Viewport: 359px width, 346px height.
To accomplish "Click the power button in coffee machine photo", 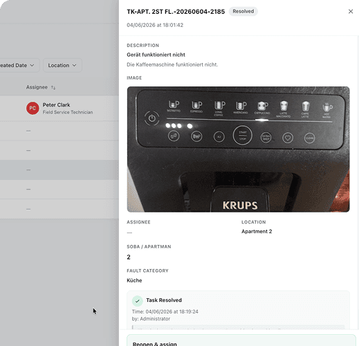I will (151, 118).
